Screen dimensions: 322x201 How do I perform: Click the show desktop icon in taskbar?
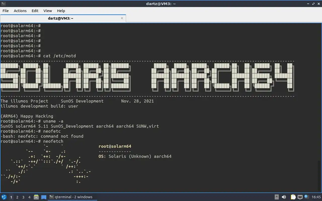coord(44,197)
